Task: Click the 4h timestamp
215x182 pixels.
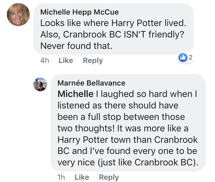Action: click(44, 60)
